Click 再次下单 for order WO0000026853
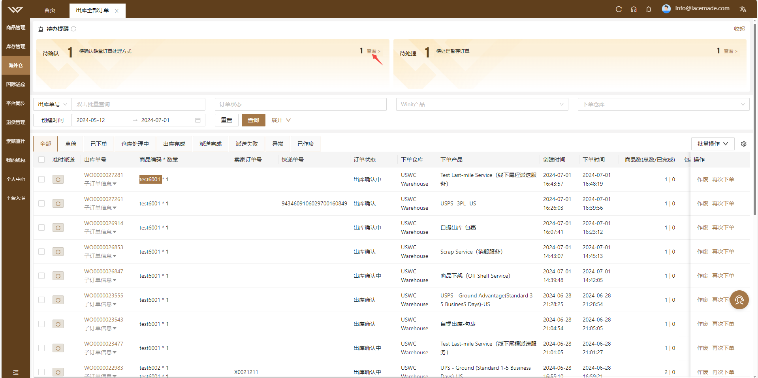 point(723,252)
